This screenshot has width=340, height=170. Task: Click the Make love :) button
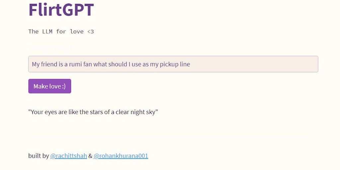pyautogui.click(x=49, y=86)
